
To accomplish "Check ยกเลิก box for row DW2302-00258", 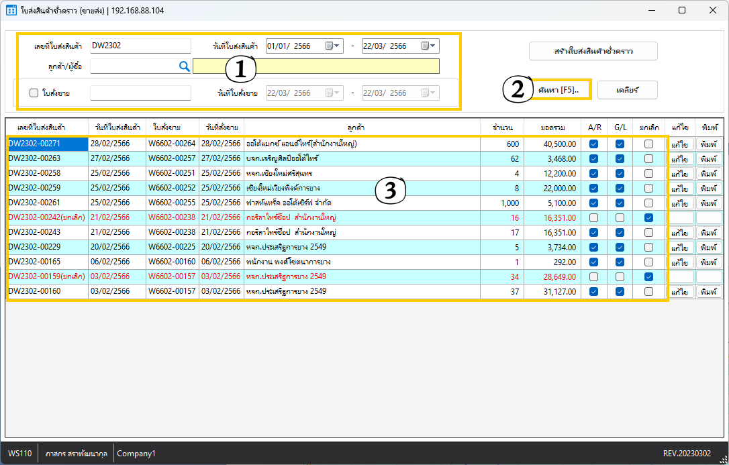I will tap(648, 174).
